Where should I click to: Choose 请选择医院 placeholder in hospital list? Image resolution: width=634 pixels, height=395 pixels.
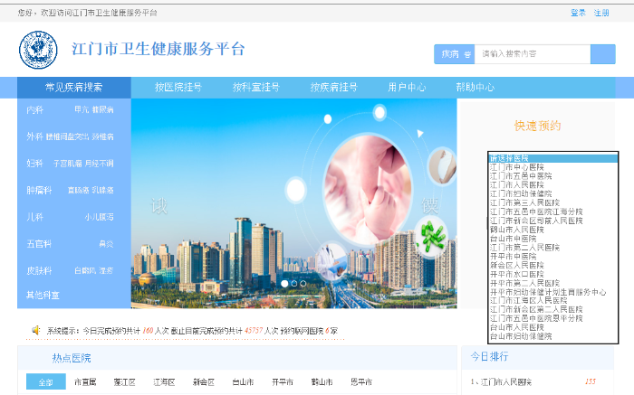(x=553, y=158)
